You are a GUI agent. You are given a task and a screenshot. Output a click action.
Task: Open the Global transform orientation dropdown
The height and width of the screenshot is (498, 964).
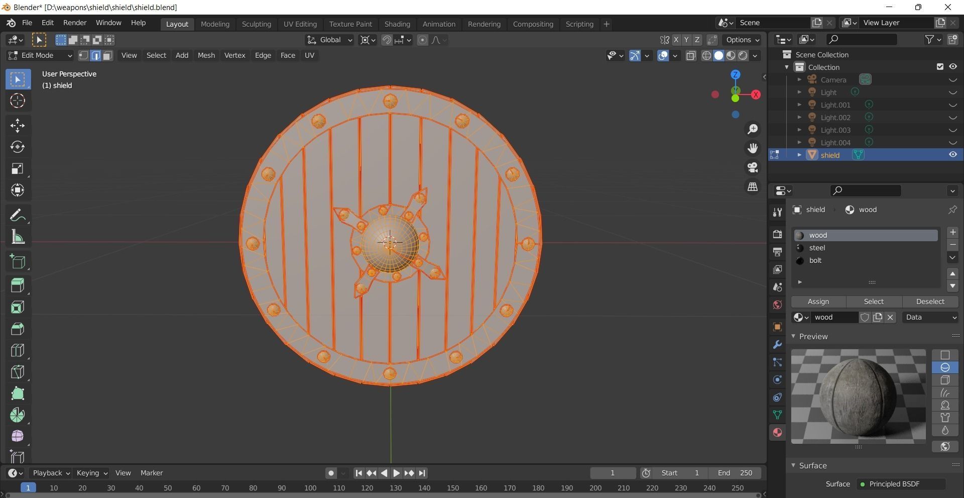329,40
